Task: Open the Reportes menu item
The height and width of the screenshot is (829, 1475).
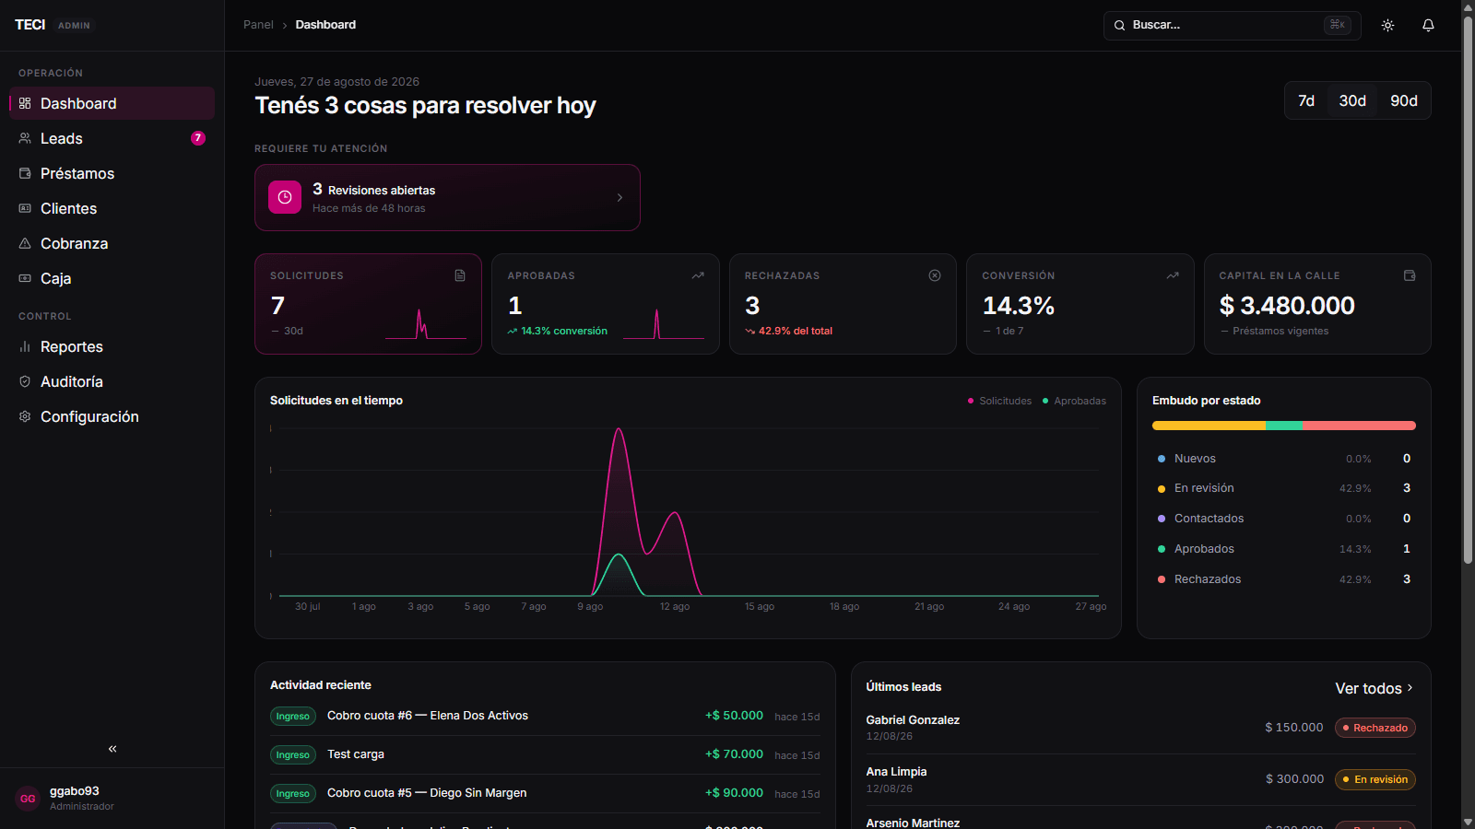Action: [x=112, y=346]
